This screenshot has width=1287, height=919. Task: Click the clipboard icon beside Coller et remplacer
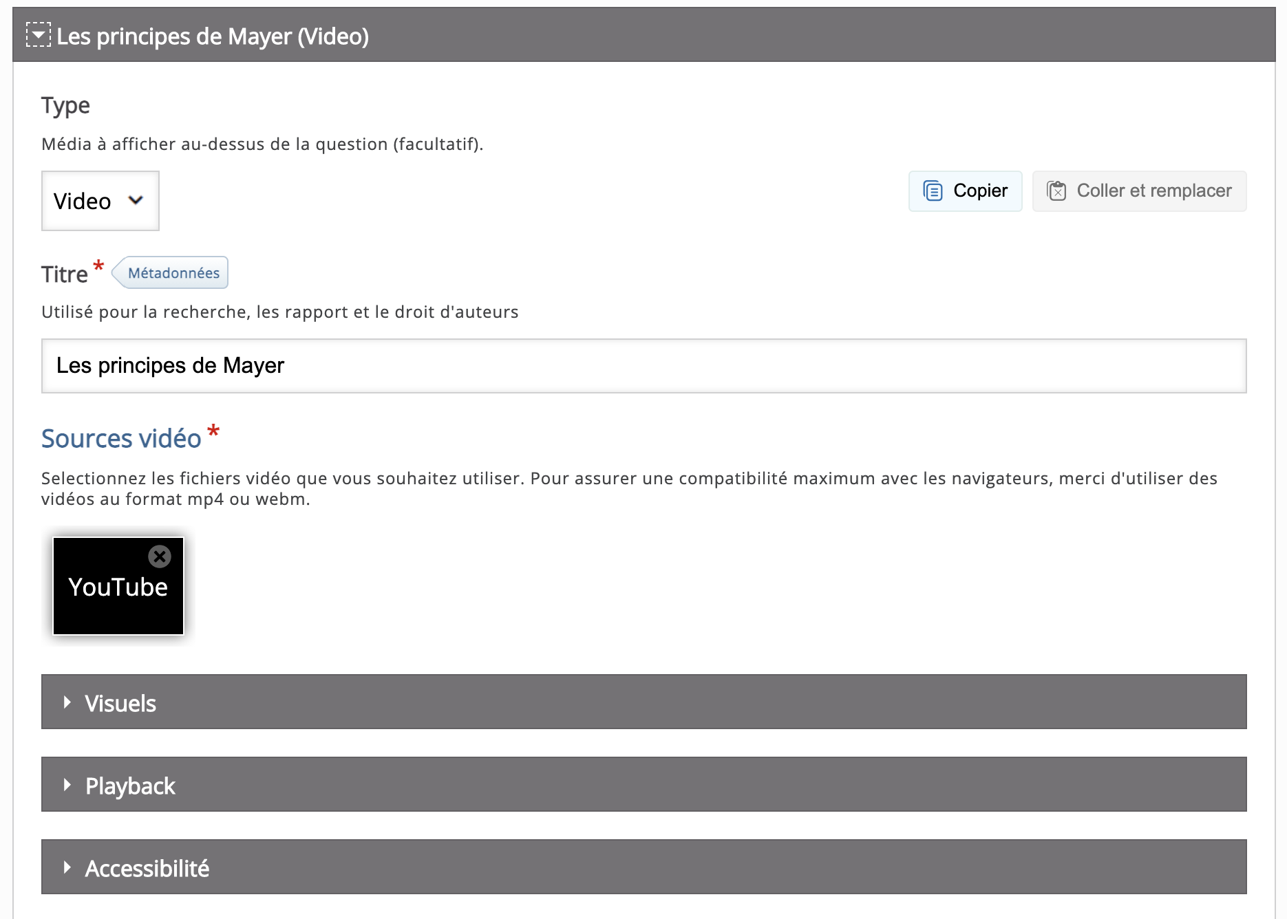[x=1056, y=191]
